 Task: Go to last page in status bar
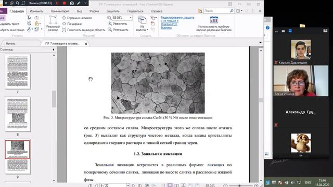[x=140, y=185]
